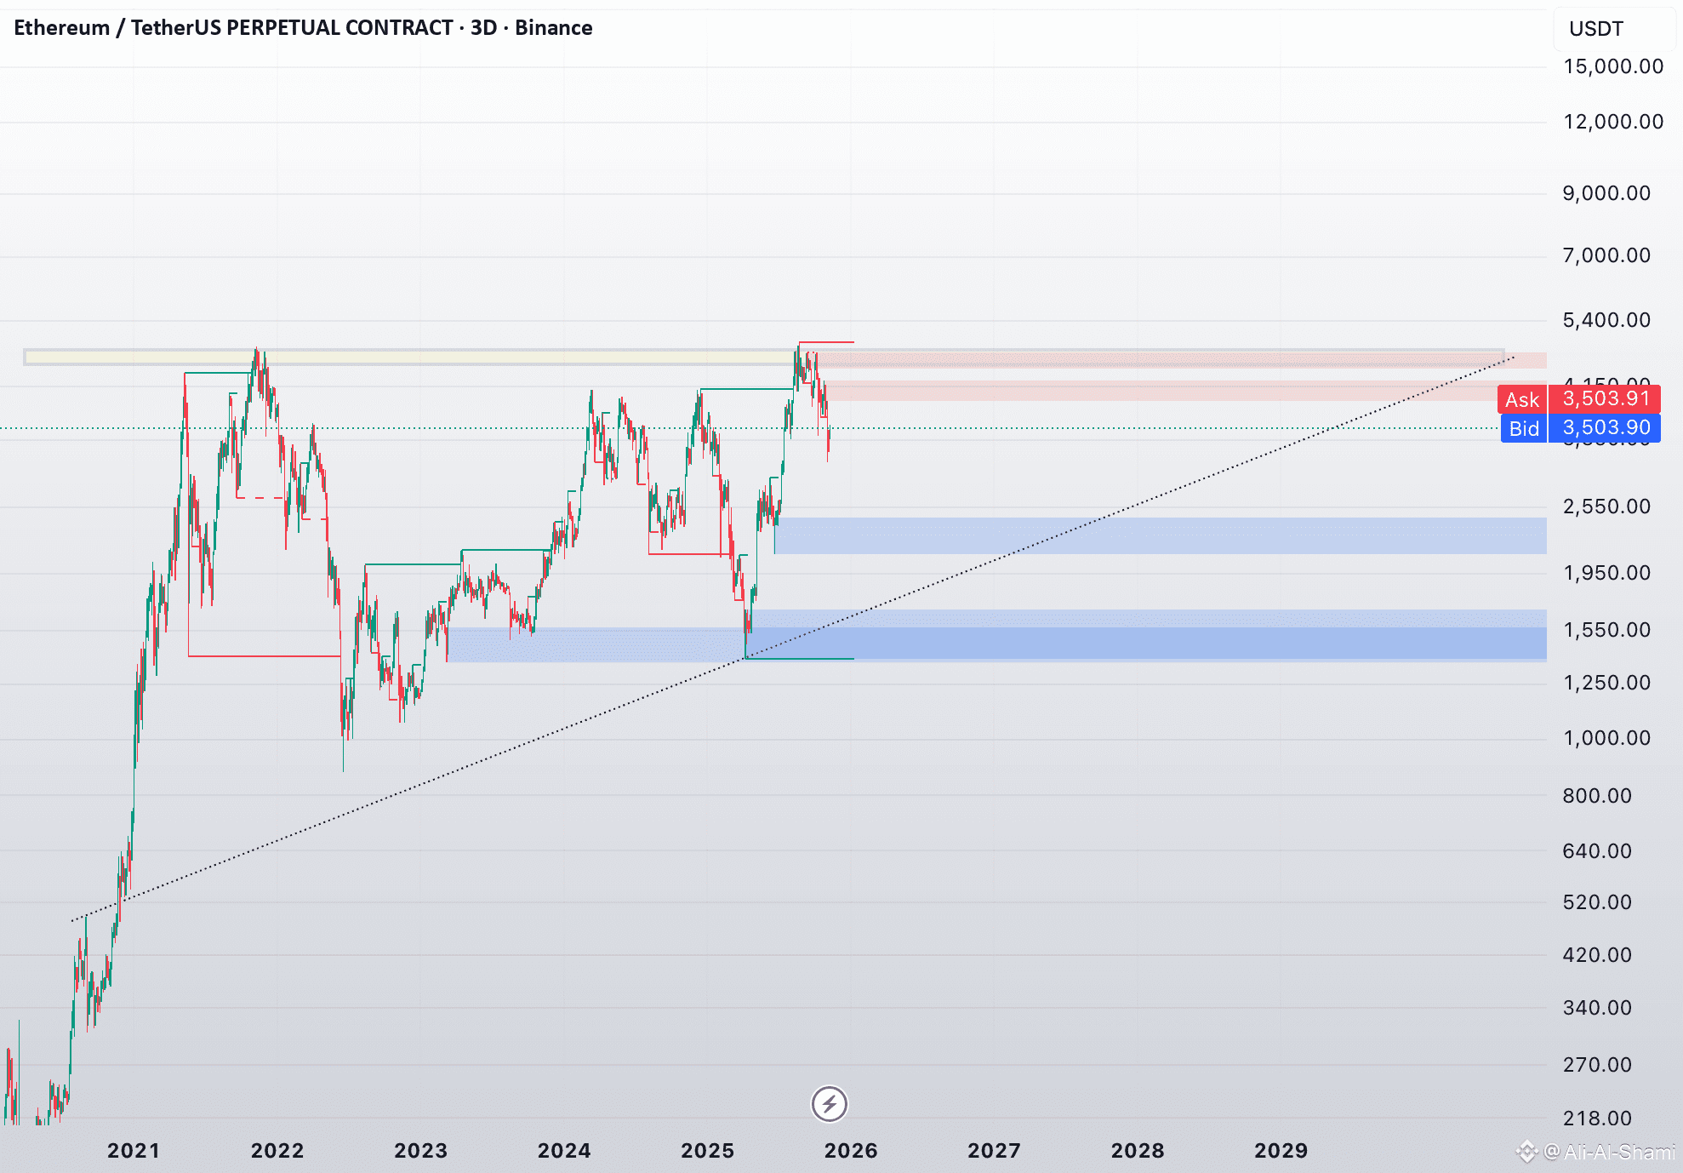Select the 2021 label on time axis

tap(134, 1151)
